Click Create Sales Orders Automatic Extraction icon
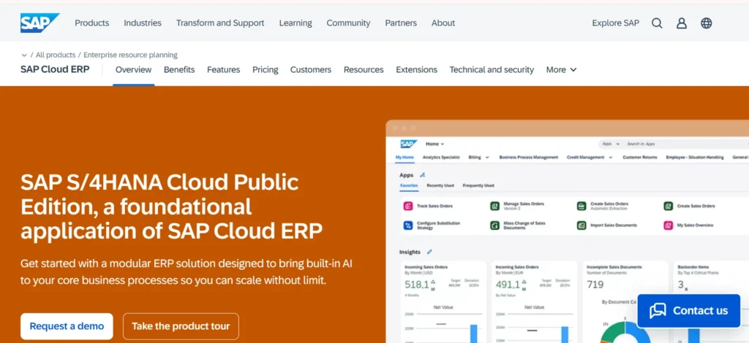The image size is (749, 343). click(x=581, y=207)
